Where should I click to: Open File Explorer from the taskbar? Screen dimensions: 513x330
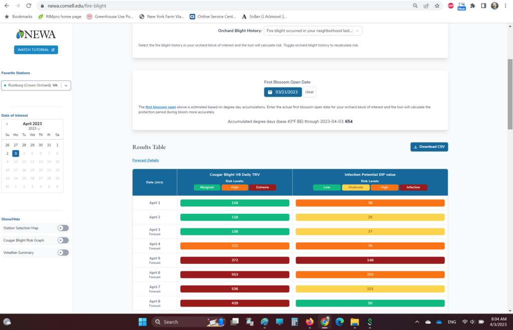pos(354,321)
